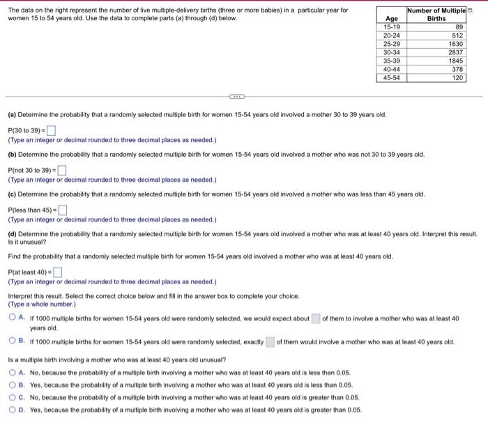Click the value 1845 in the table
Image resolution: width=488 pixels, height=425 pixels.
[456, 61]
